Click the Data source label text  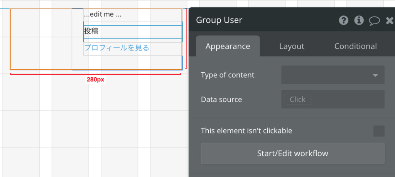coord(221,99)
